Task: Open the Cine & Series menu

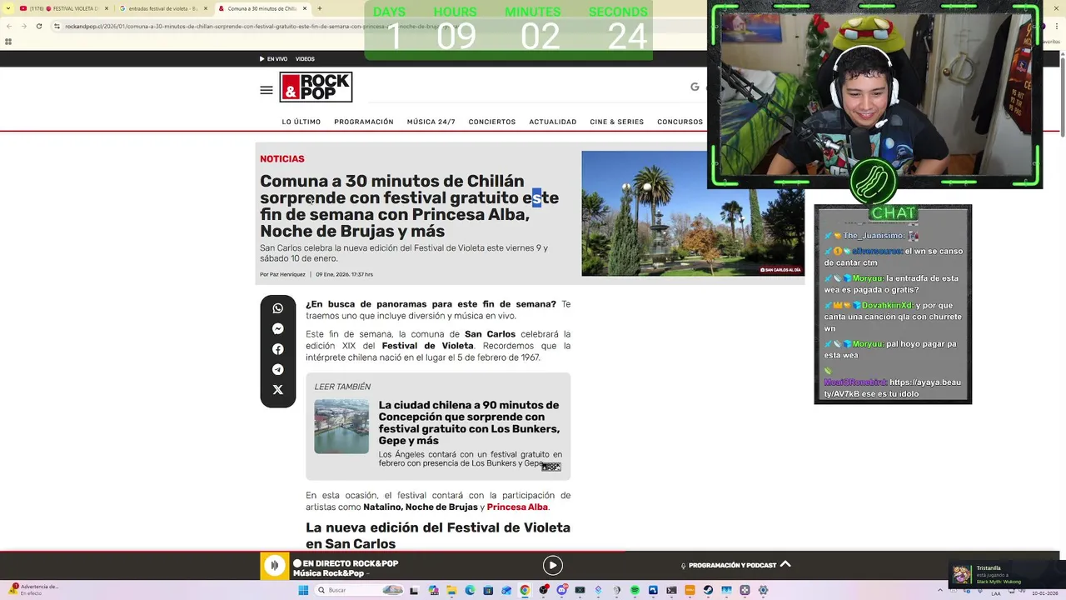Action: (617, 122)
